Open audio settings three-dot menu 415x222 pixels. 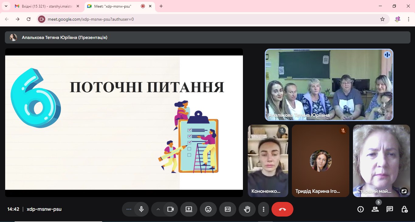click(x=129, y=209)
